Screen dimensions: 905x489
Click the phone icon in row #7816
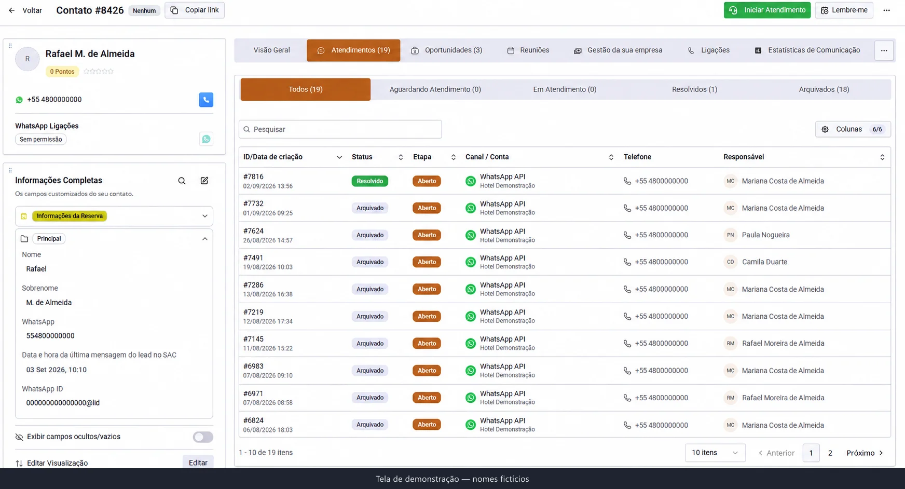pos(627,181)
